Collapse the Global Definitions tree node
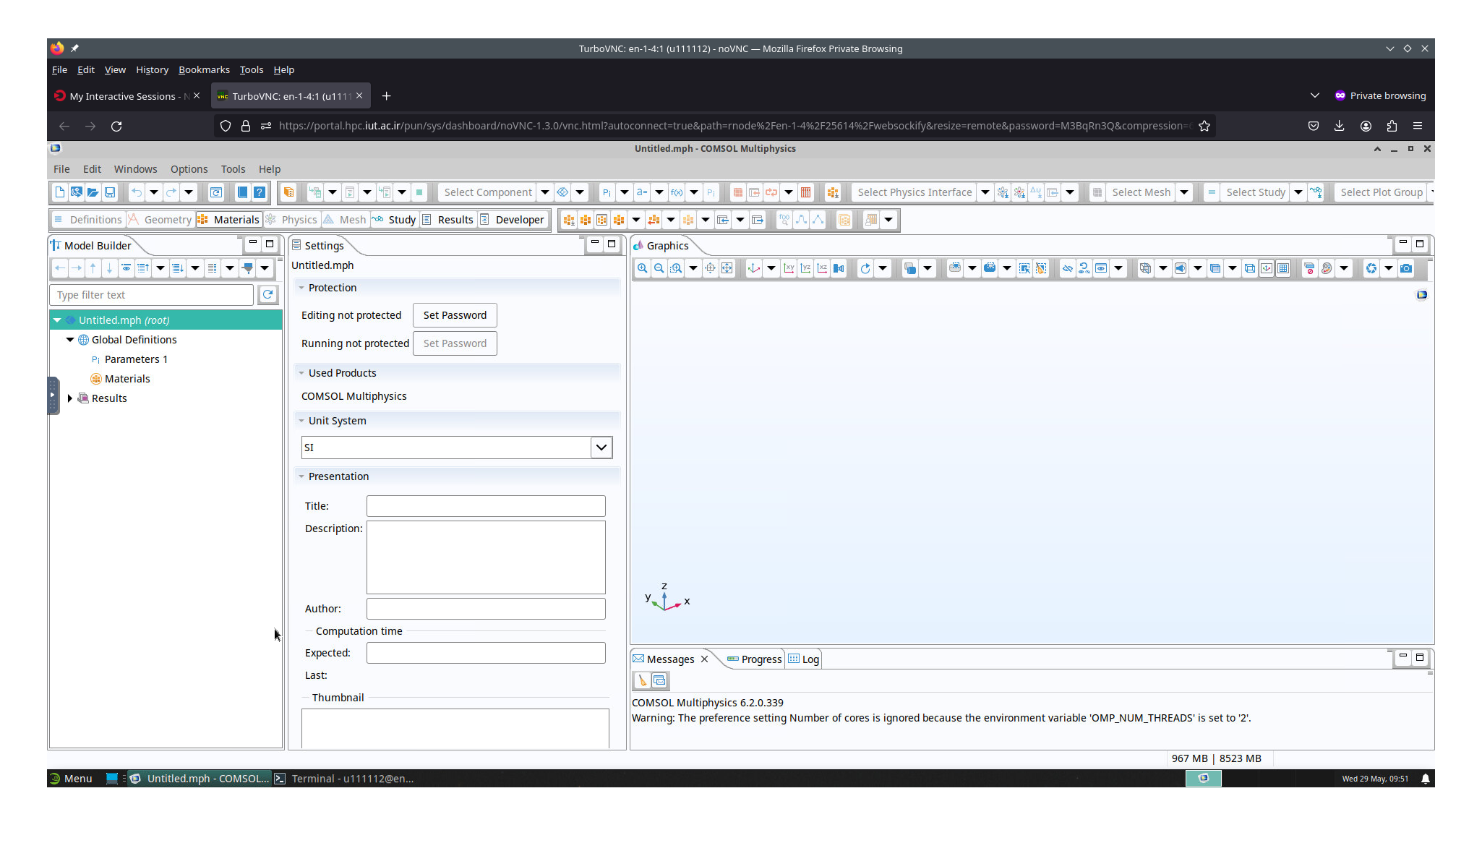1482x843 pixels. [70, 340]
